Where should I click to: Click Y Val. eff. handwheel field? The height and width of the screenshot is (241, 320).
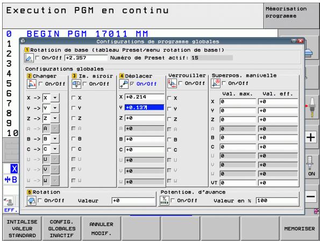(278, 111)
